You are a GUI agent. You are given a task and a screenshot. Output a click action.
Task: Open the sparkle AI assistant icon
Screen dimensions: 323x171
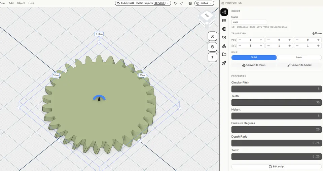(224, 63)
